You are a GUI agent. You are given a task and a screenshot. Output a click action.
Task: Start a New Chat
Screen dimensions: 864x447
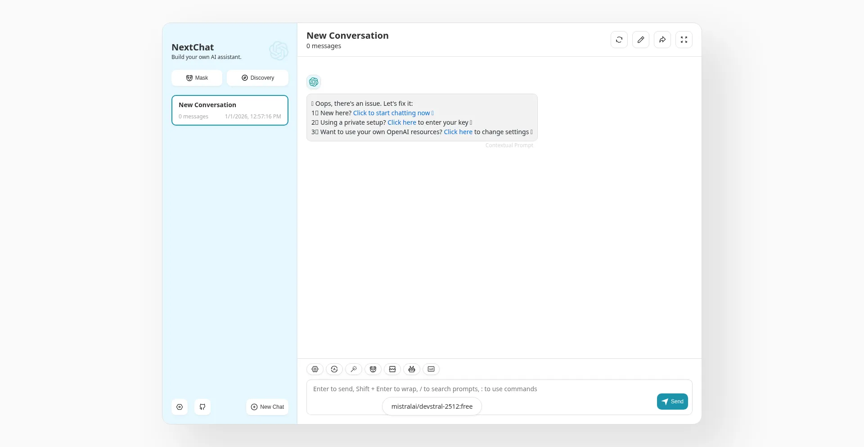(267, 407)
